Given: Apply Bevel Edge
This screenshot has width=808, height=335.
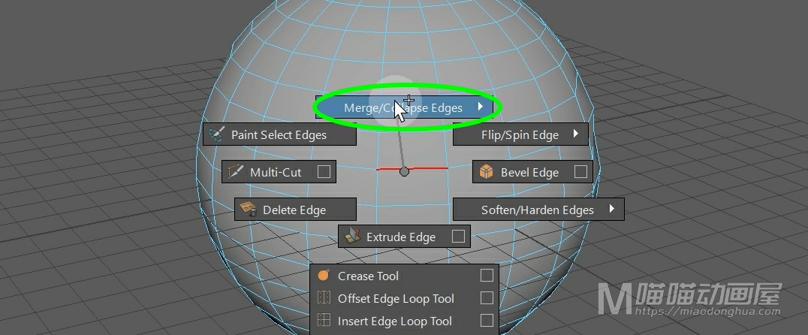Looking at the screenshot, I should pos(533,171).
